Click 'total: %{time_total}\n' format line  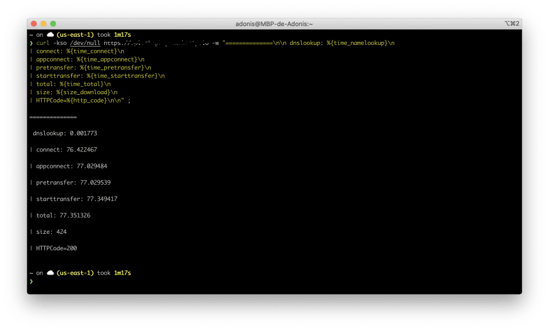click(x=74, y=84)
